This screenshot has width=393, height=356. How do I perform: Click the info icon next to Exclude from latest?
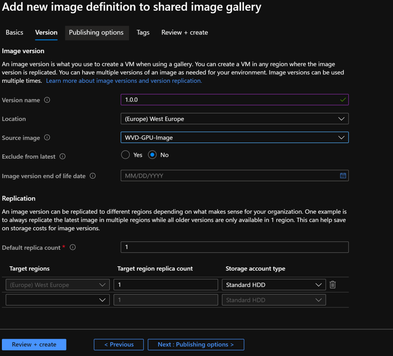[x=63, y=156]
